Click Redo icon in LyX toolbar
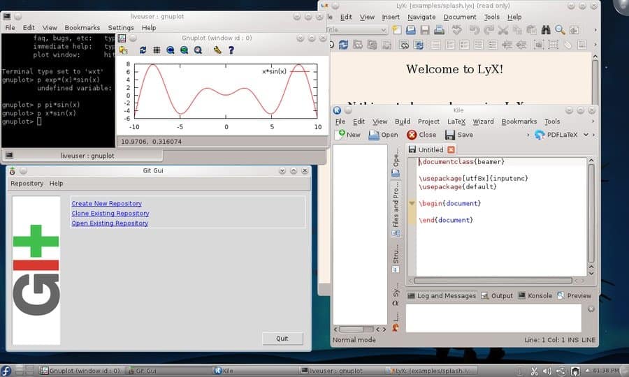Screen dimensions: 629x377 click(489, 29)
